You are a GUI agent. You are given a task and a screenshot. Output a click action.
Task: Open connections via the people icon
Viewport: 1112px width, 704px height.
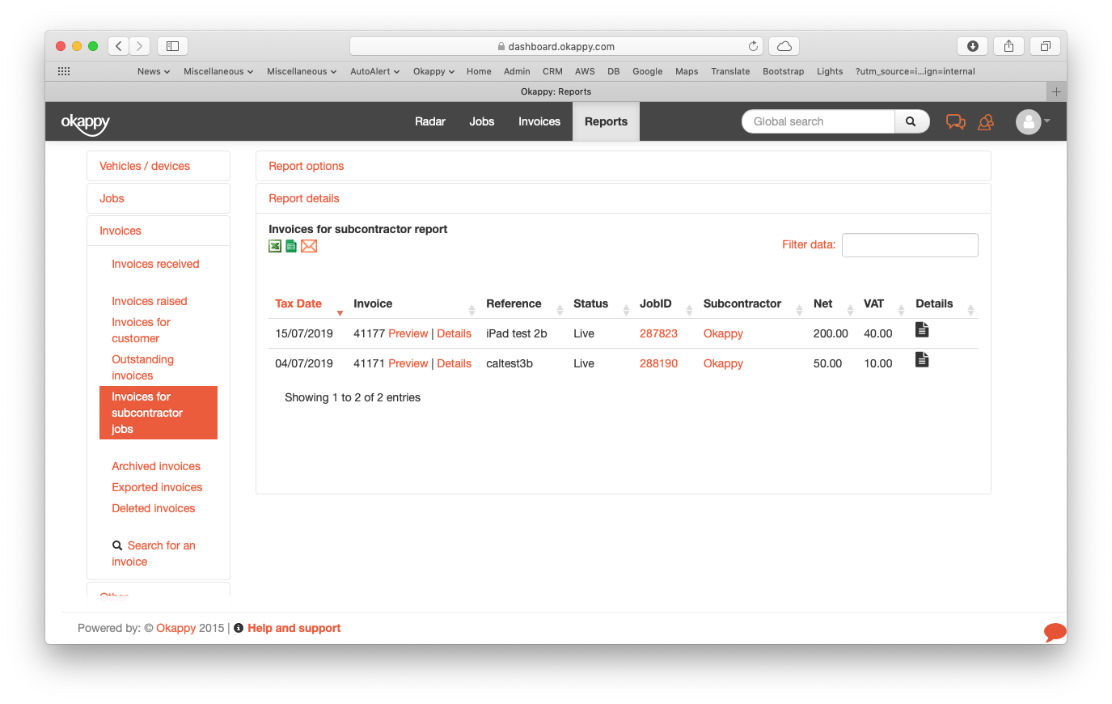(986, 121)
